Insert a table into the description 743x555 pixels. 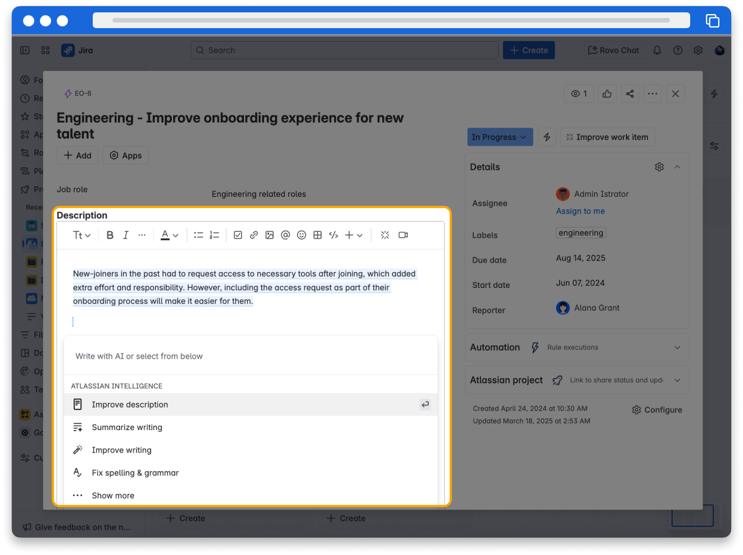pos(318,235)
